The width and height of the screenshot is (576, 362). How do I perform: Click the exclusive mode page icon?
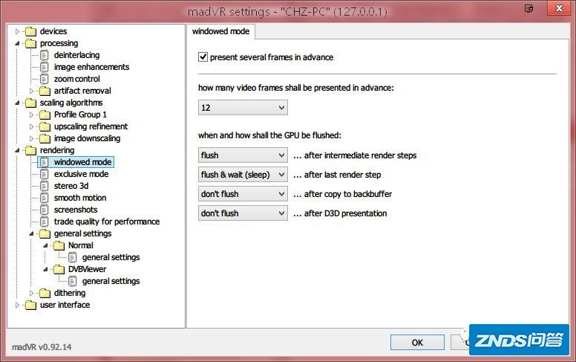point(44,174)
